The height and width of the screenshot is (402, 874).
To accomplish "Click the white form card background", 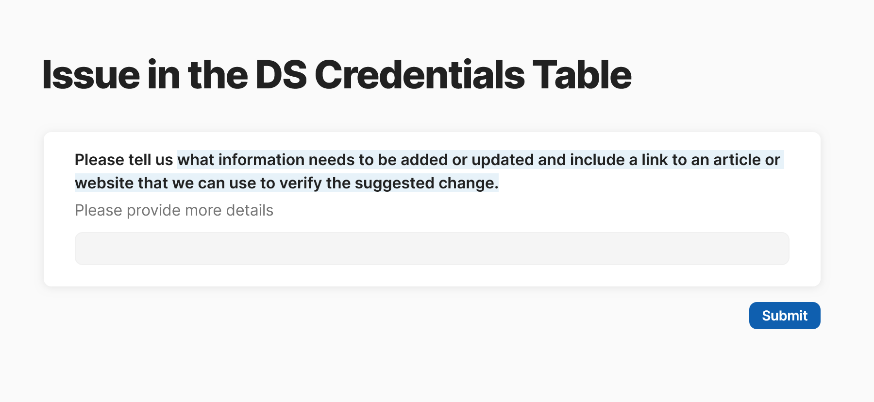I will pyautogui.click(x=432, y=277).
